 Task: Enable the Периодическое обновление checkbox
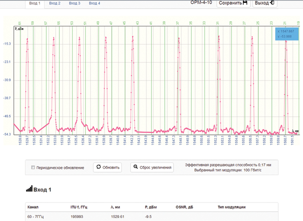(33, 168)
